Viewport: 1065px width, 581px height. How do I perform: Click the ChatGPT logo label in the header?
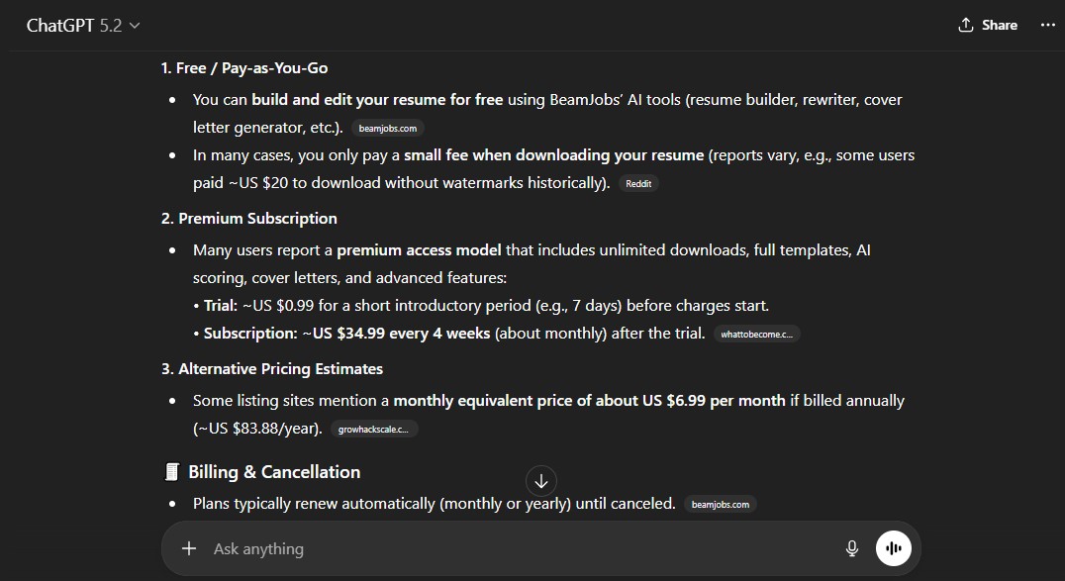point(62,25)
